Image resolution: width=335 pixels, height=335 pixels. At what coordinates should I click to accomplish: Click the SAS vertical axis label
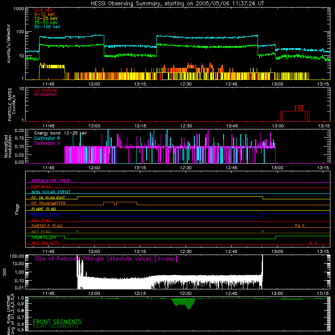coord(4,272)
